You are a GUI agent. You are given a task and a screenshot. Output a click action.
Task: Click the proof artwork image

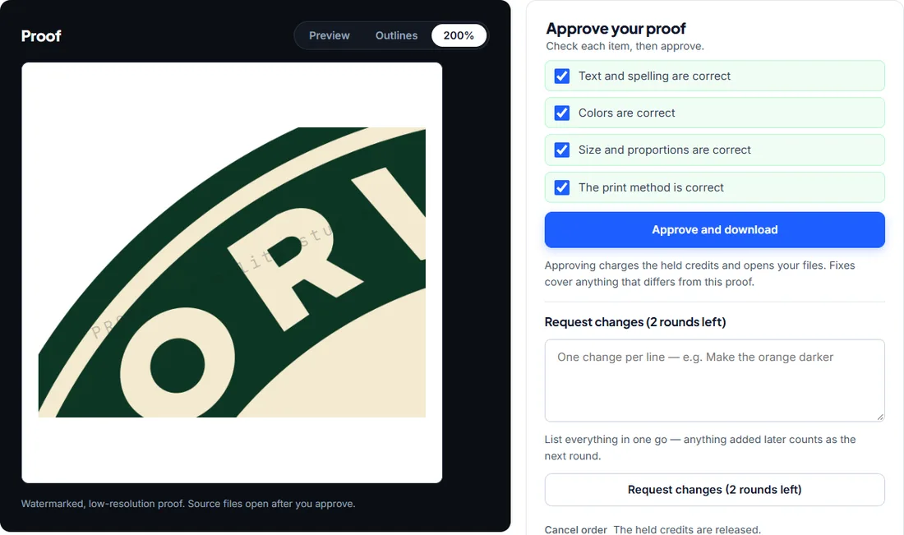click(232, 272)
